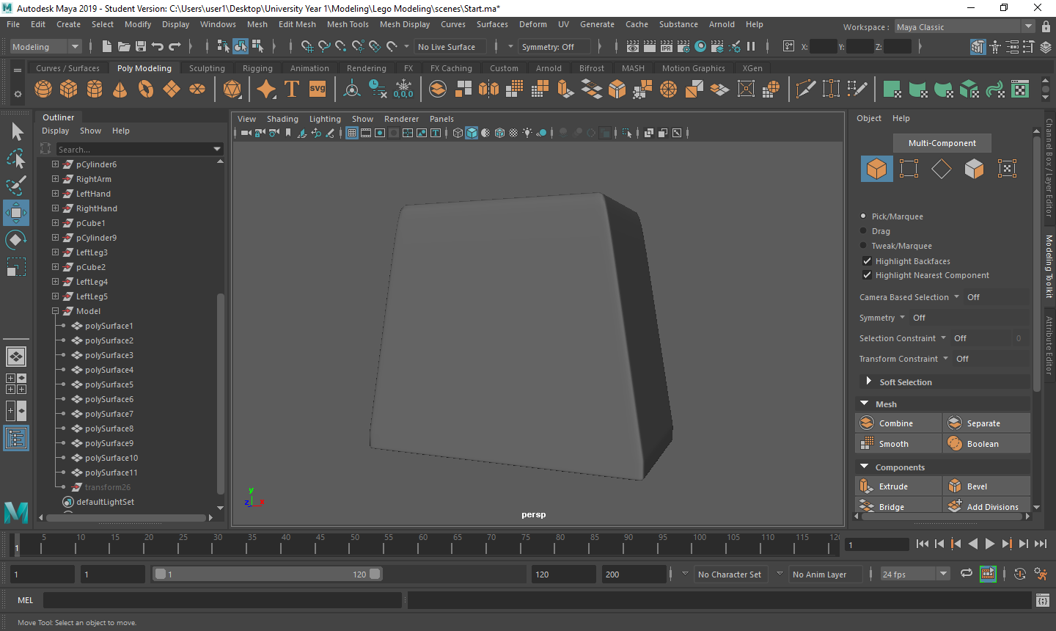
Task: Select Object selection mode cube icon
Action: click(x=876, y=169)
